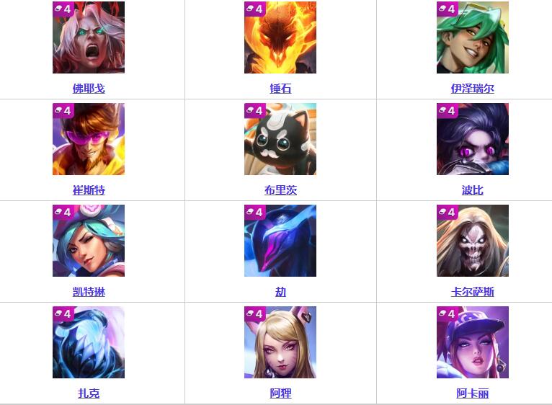This screenshot has width=552, height=405.
Task: Open the 锤石 text link
Action: tap(280, 89)
